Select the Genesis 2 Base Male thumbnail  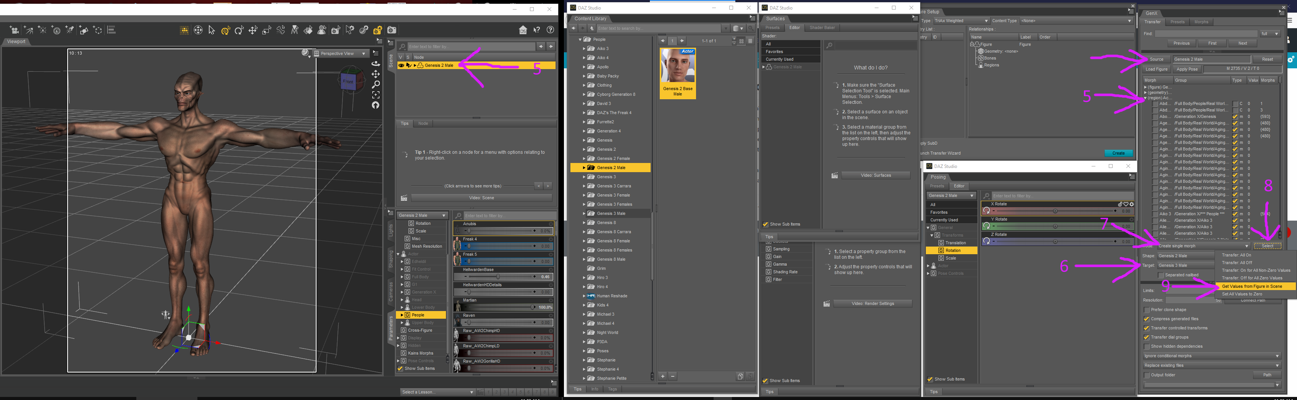(x=678, y=73)
